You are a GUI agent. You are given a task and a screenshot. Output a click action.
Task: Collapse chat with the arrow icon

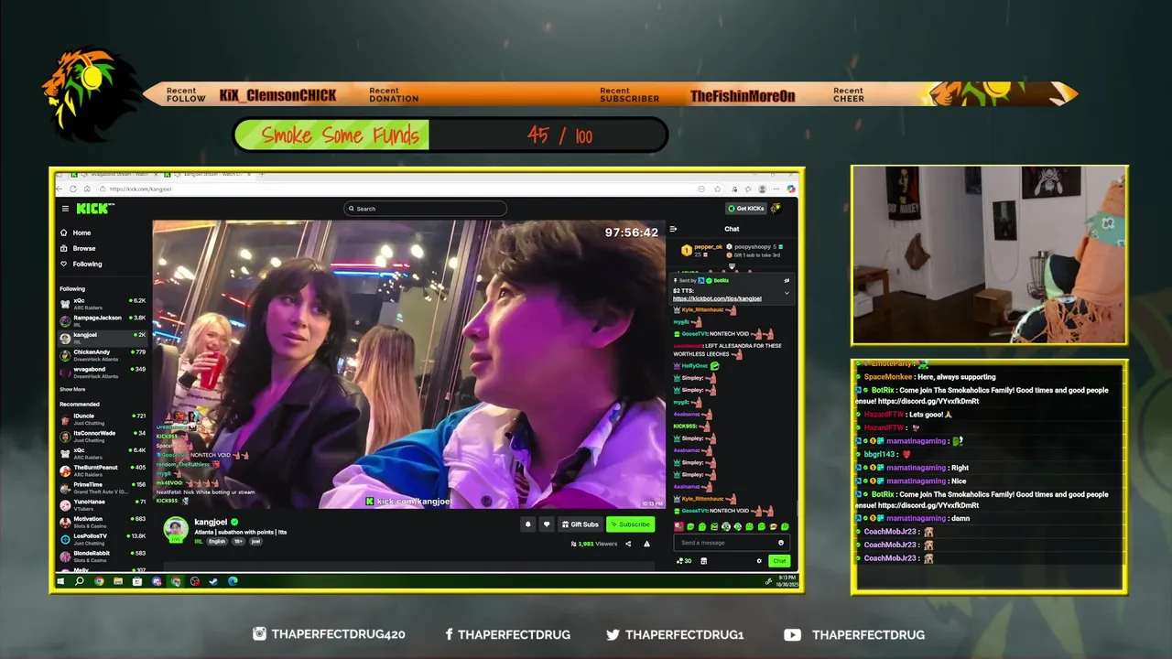click(x=673, y=229)
